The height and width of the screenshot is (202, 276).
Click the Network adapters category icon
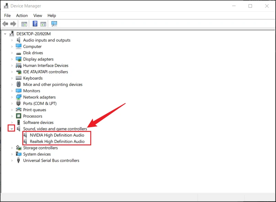19,97
